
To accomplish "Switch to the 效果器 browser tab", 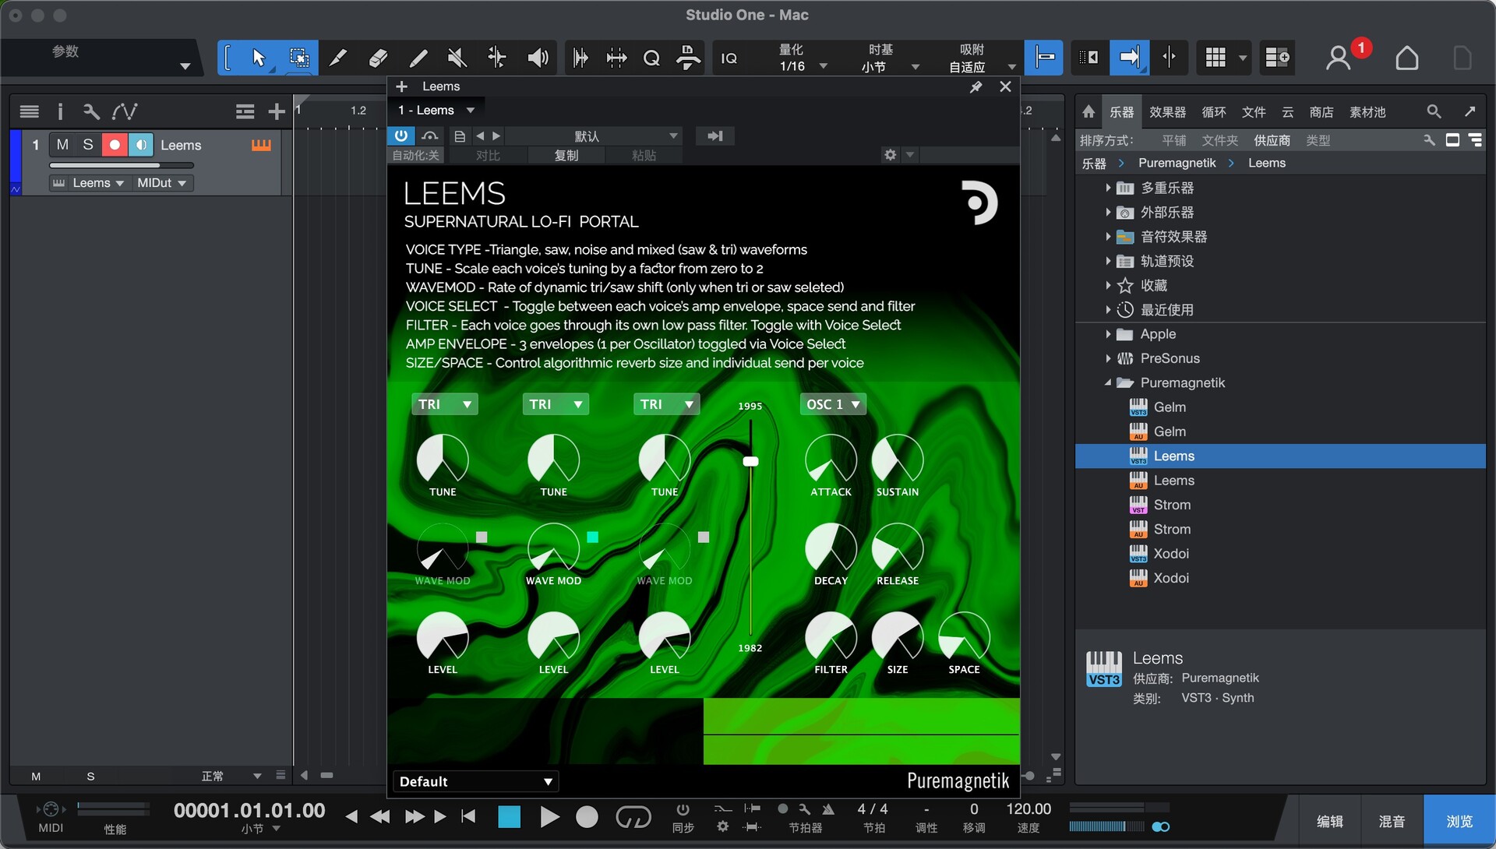I will coord(1167,112).
